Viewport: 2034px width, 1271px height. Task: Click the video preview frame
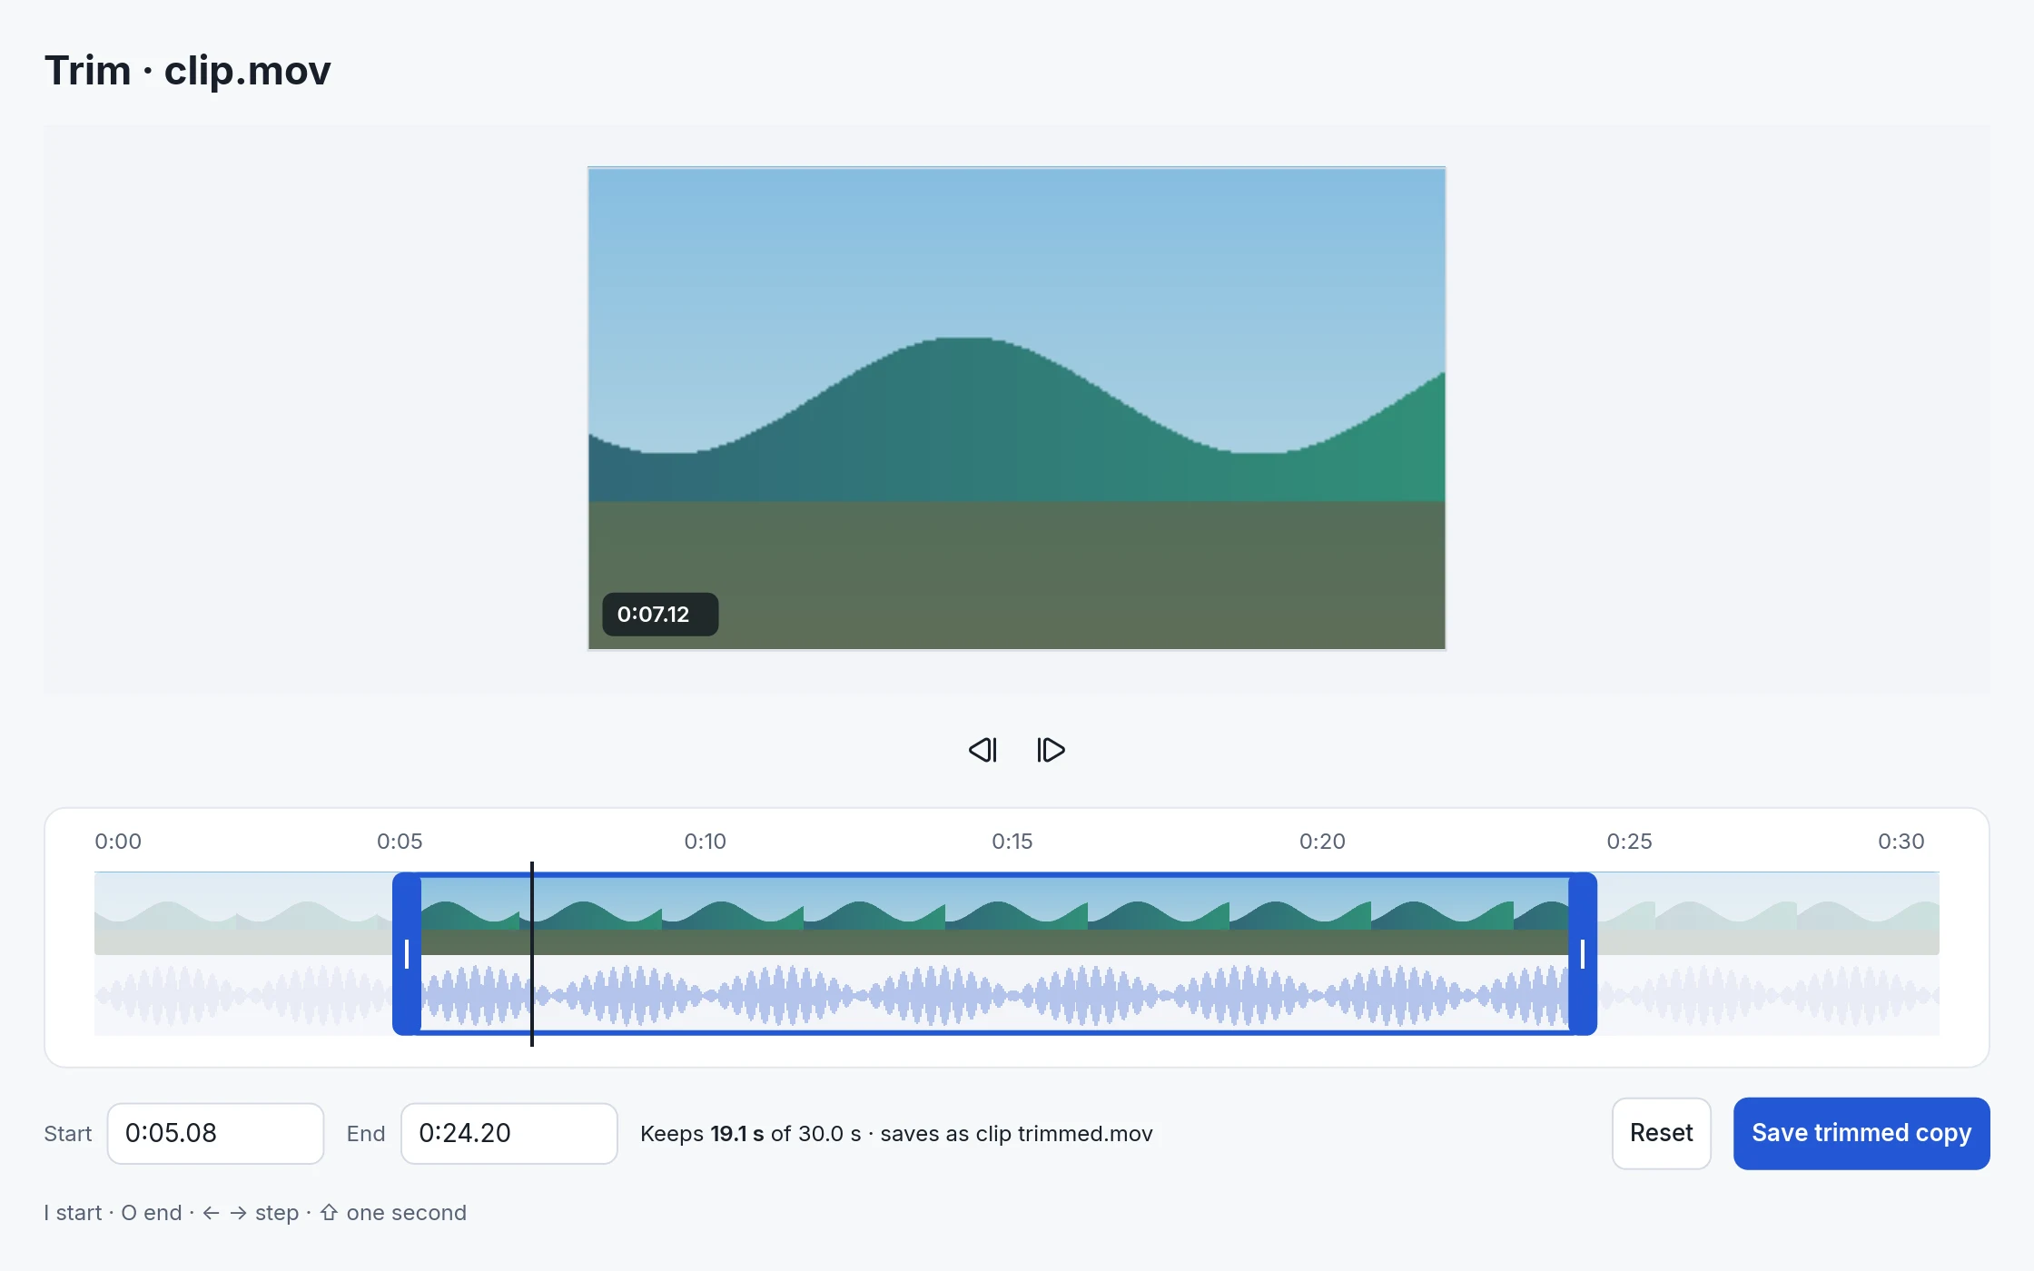(x=1017, y=408)
